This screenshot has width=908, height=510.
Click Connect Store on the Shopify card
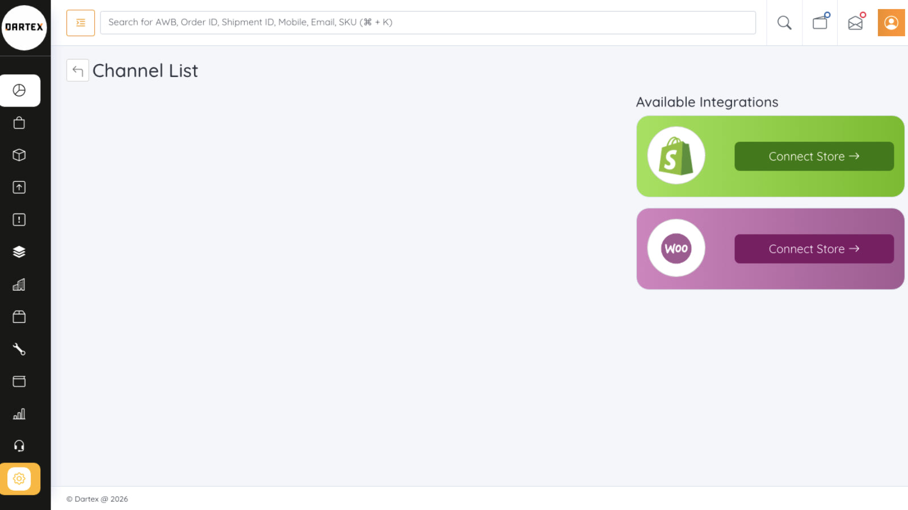pyautogui.click(x=814, y=156)
